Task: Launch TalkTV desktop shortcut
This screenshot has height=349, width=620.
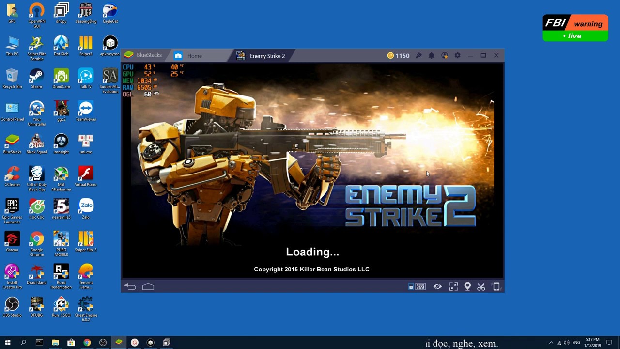Action: coord(86,79)
